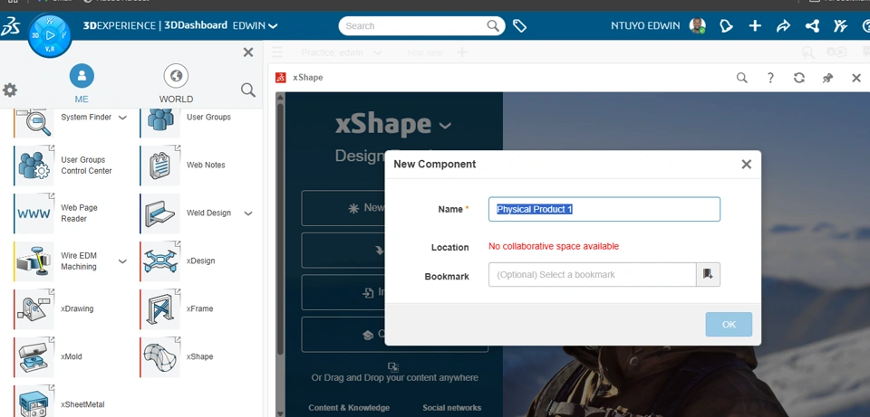The image size is (870, 417).
Task: Switch to the ME tab
Action: click(82, 83)
